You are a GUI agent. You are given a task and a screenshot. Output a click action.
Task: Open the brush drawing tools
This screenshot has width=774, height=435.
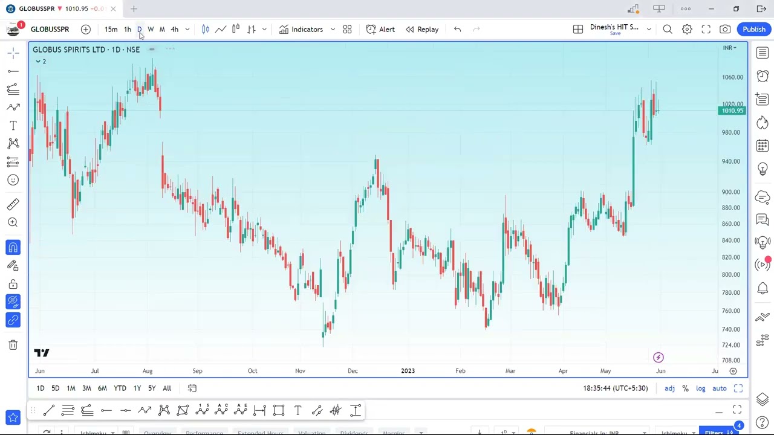[13, 108]
